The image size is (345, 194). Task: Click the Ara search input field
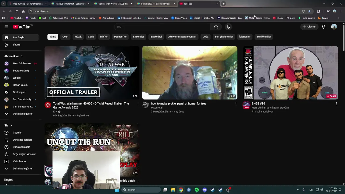(x=162, y=27)
